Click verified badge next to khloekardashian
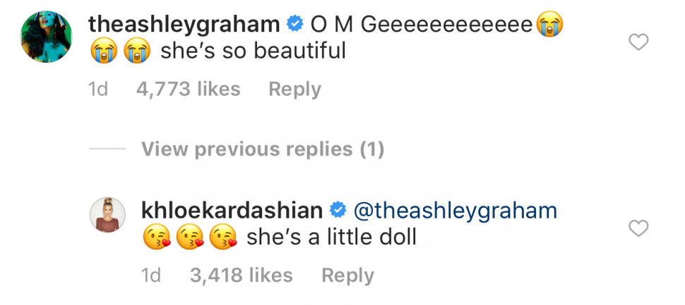Image resolution: width=685 pixels, height=305 pixels. [x=338, y=210]
